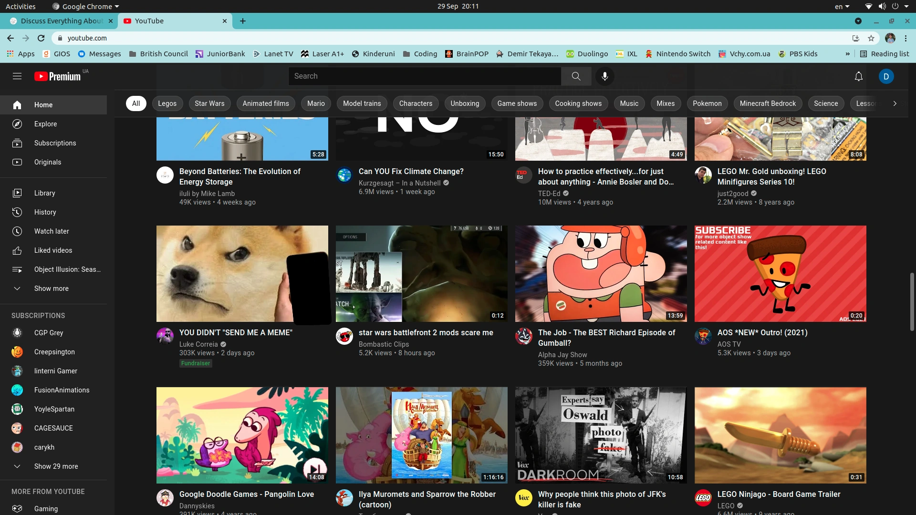Select the Cooking shows chip

[x=578, y=103]
